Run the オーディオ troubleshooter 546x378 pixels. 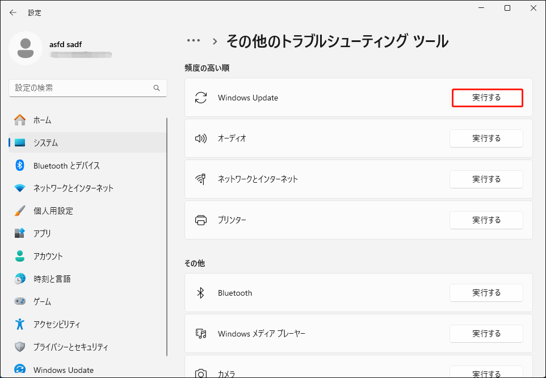[x=486, y=138]
